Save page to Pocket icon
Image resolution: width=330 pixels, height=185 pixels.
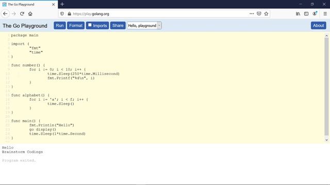coord(259,14)
